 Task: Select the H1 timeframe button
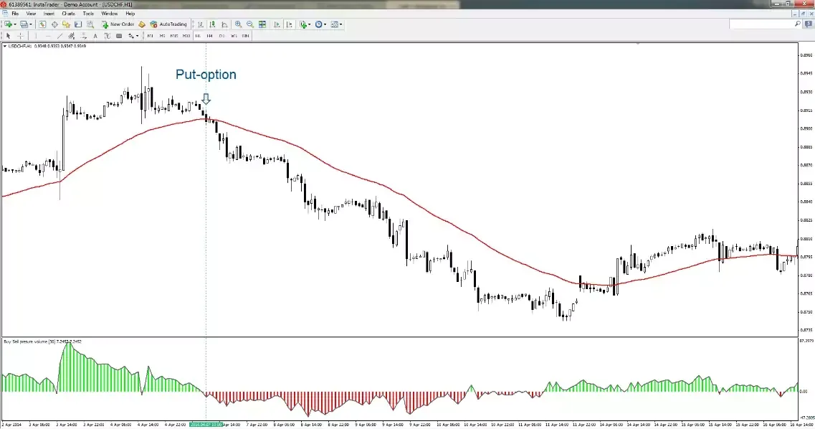[x=198, y=36]
